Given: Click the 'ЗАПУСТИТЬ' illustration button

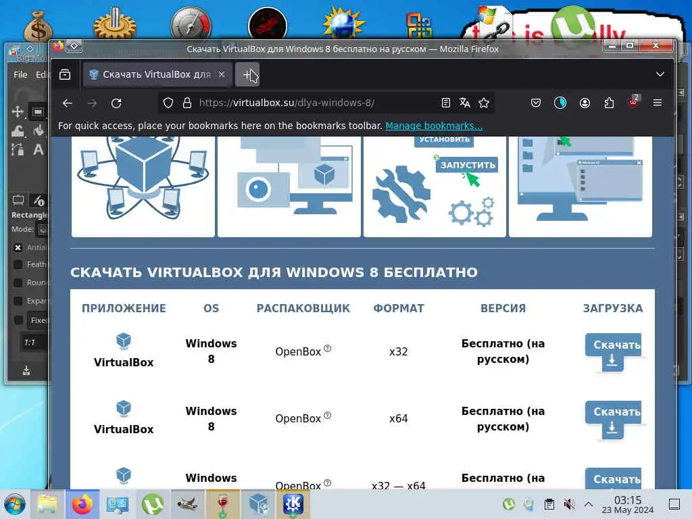Looking at the screenshot, I should pos(468,165).
